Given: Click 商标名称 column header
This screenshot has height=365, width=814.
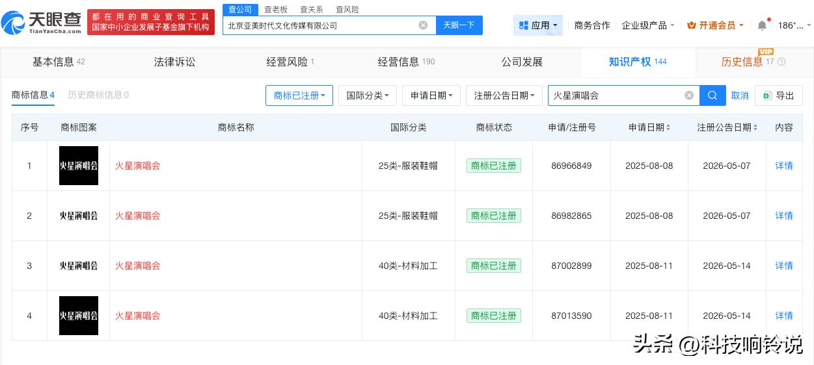Looking at the screenshot, I should pos(236,127).
